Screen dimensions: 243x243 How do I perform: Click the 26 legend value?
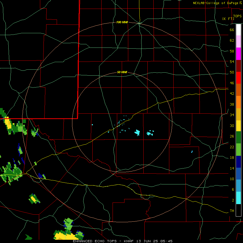tap(232, 136)
